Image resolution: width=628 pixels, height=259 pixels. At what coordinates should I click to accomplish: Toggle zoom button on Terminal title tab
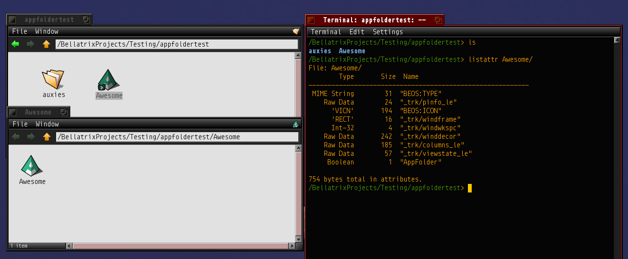(438, 20)
